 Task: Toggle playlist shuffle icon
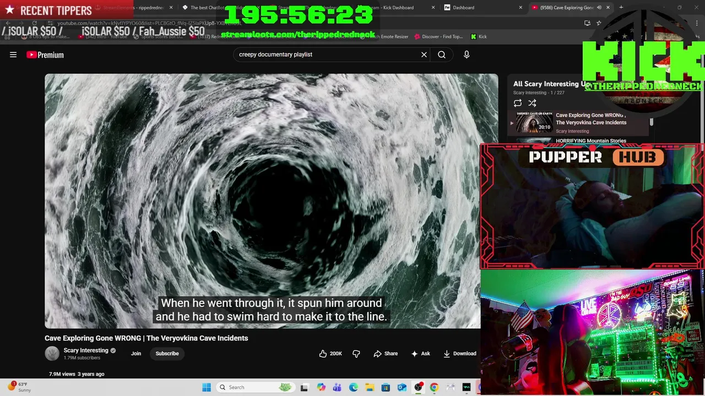pos(532,103)
